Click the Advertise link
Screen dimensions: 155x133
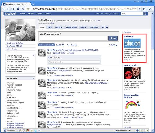127,32
